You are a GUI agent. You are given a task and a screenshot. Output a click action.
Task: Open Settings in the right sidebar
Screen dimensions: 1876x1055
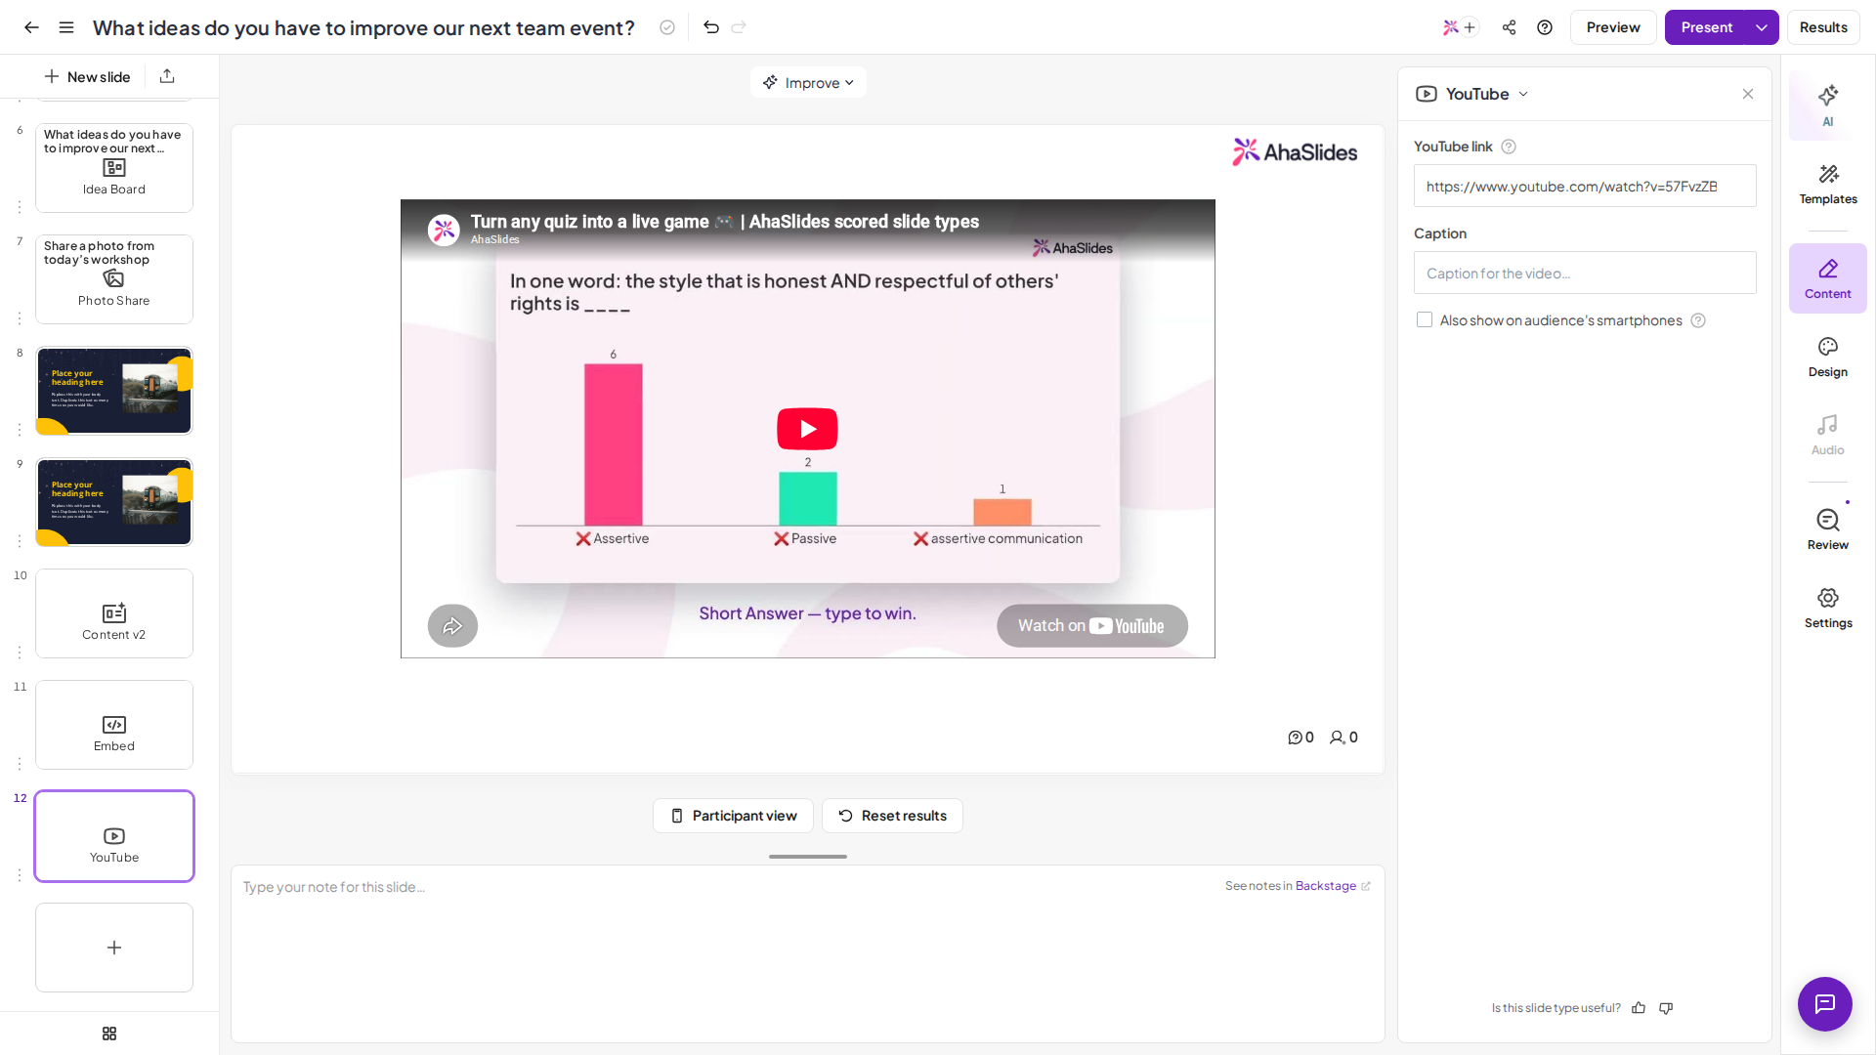pos(1827,609)
